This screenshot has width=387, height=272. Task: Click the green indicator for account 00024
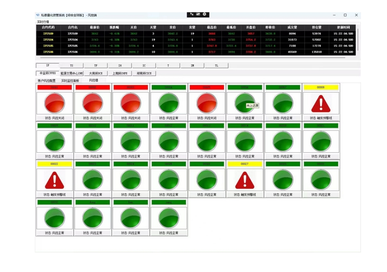(x=130, y=180)
